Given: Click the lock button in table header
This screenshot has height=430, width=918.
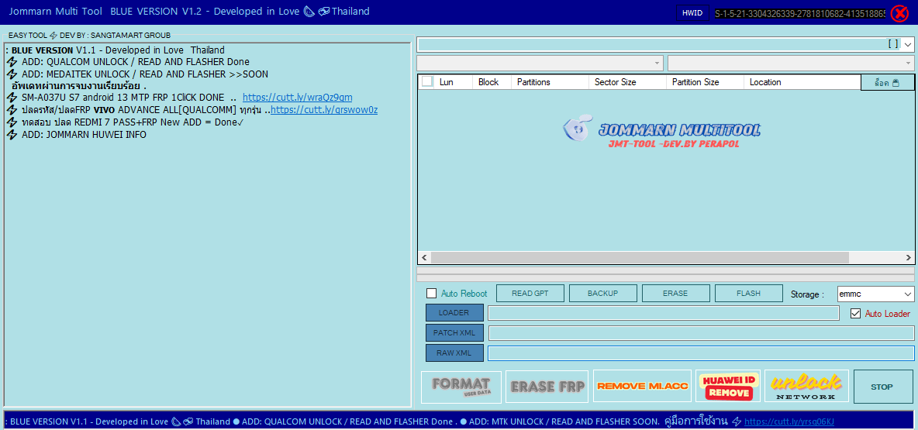Looking at the screenshot, I should click(887, 82).
